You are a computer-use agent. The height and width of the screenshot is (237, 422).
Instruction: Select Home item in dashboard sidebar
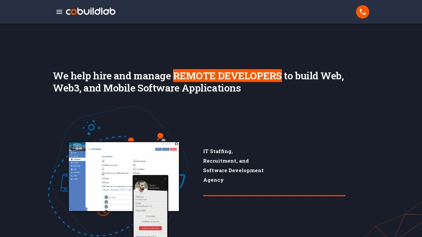[x=75, y=153]
